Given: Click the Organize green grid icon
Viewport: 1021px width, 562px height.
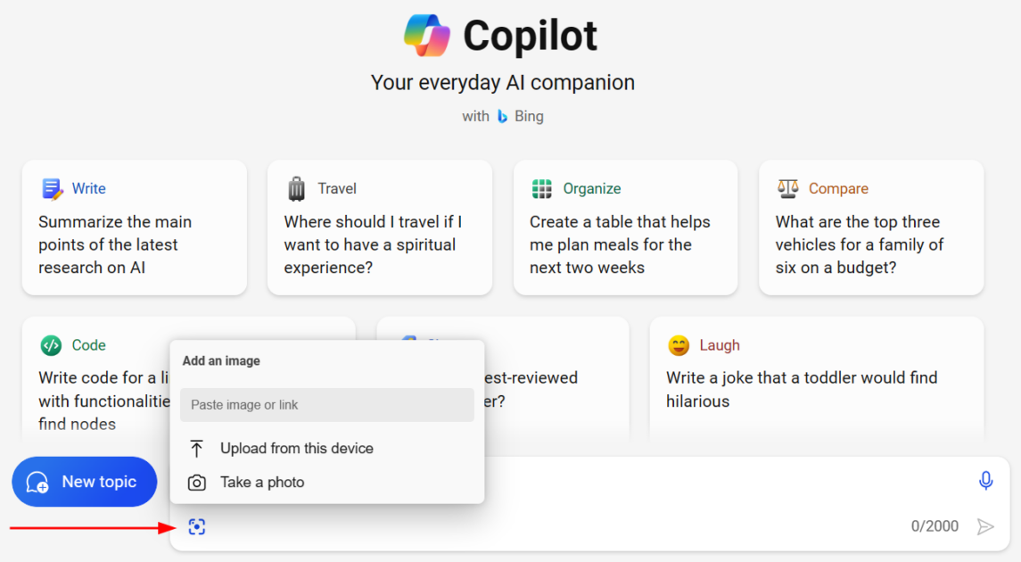Looking at the screenshot, I should pos(542,189).
